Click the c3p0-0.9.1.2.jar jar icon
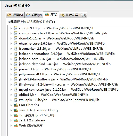 click(x=16, y=28)
